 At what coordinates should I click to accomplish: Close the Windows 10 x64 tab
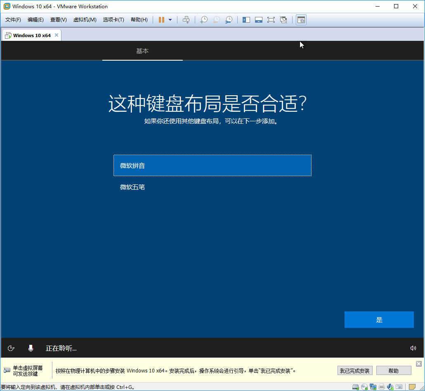tap(57, 35)
